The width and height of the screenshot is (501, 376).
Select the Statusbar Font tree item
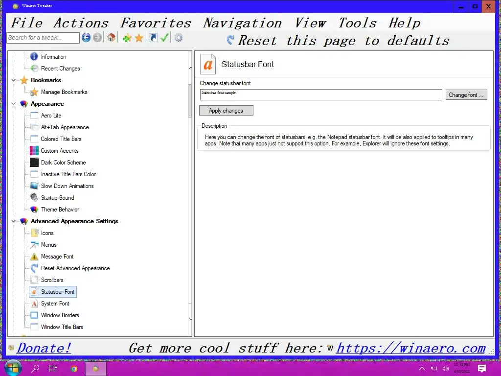tap(58, 292)
